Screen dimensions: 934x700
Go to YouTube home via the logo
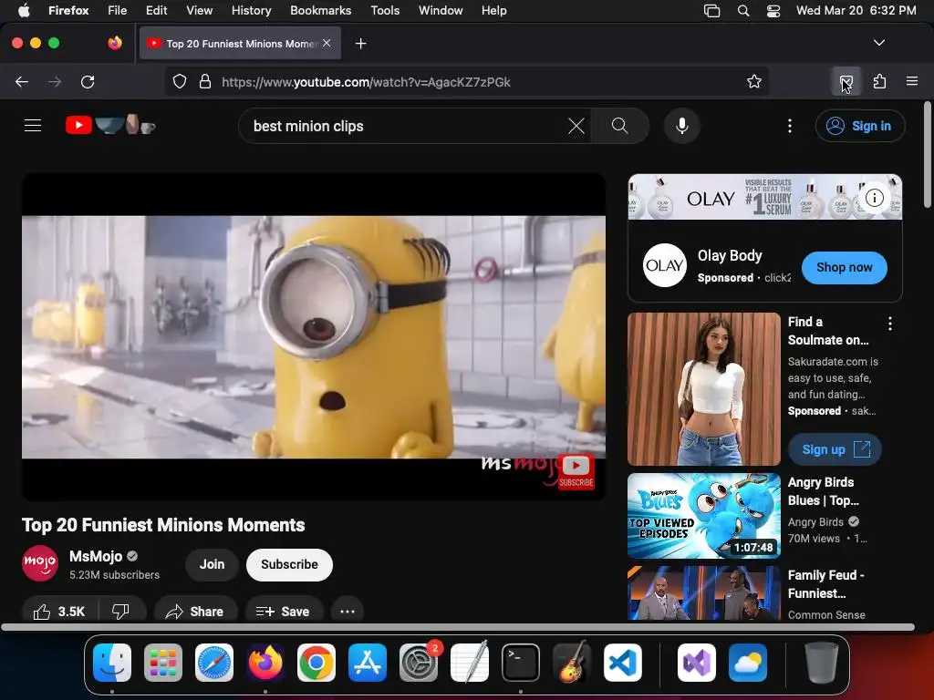click(x=110, y=125)
